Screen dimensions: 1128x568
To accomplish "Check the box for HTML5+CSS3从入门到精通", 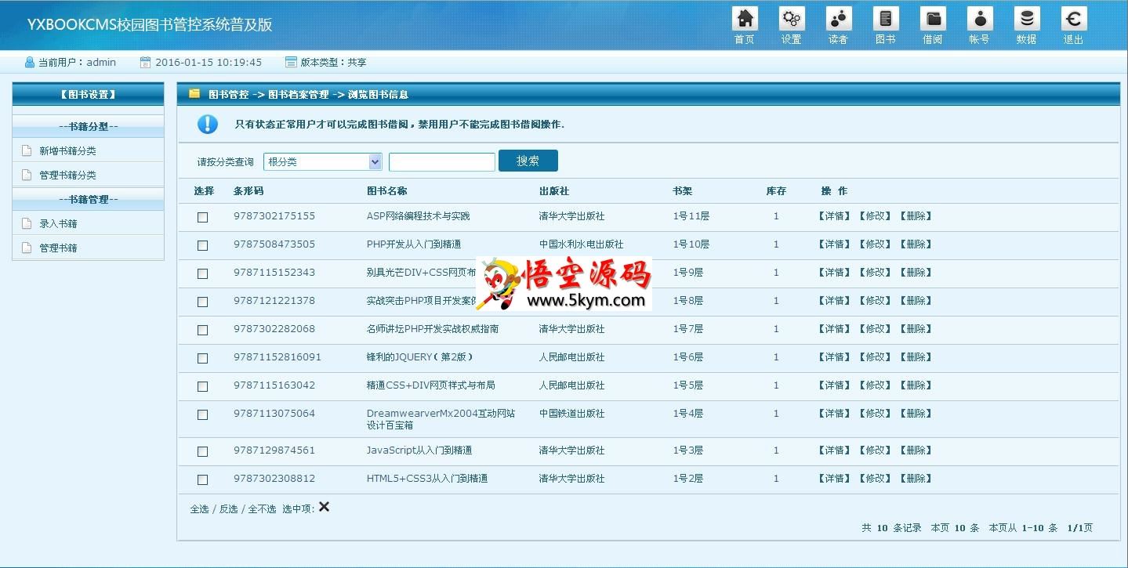I will (202, 479).
